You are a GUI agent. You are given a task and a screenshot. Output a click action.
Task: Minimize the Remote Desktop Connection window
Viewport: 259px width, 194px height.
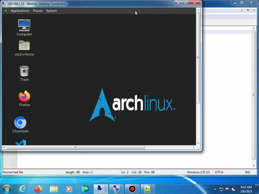(178, 3)
